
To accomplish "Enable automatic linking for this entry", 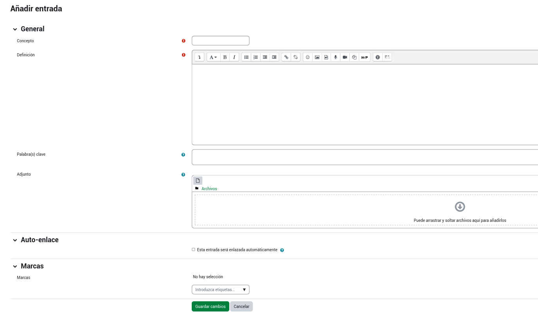I will click(x=194, y=250).
